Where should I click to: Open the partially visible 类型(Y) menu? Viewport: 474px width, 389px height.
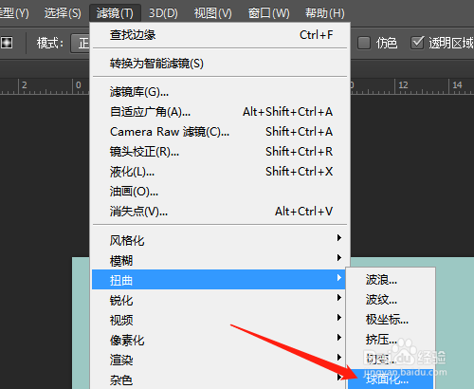tap(14, 13)
